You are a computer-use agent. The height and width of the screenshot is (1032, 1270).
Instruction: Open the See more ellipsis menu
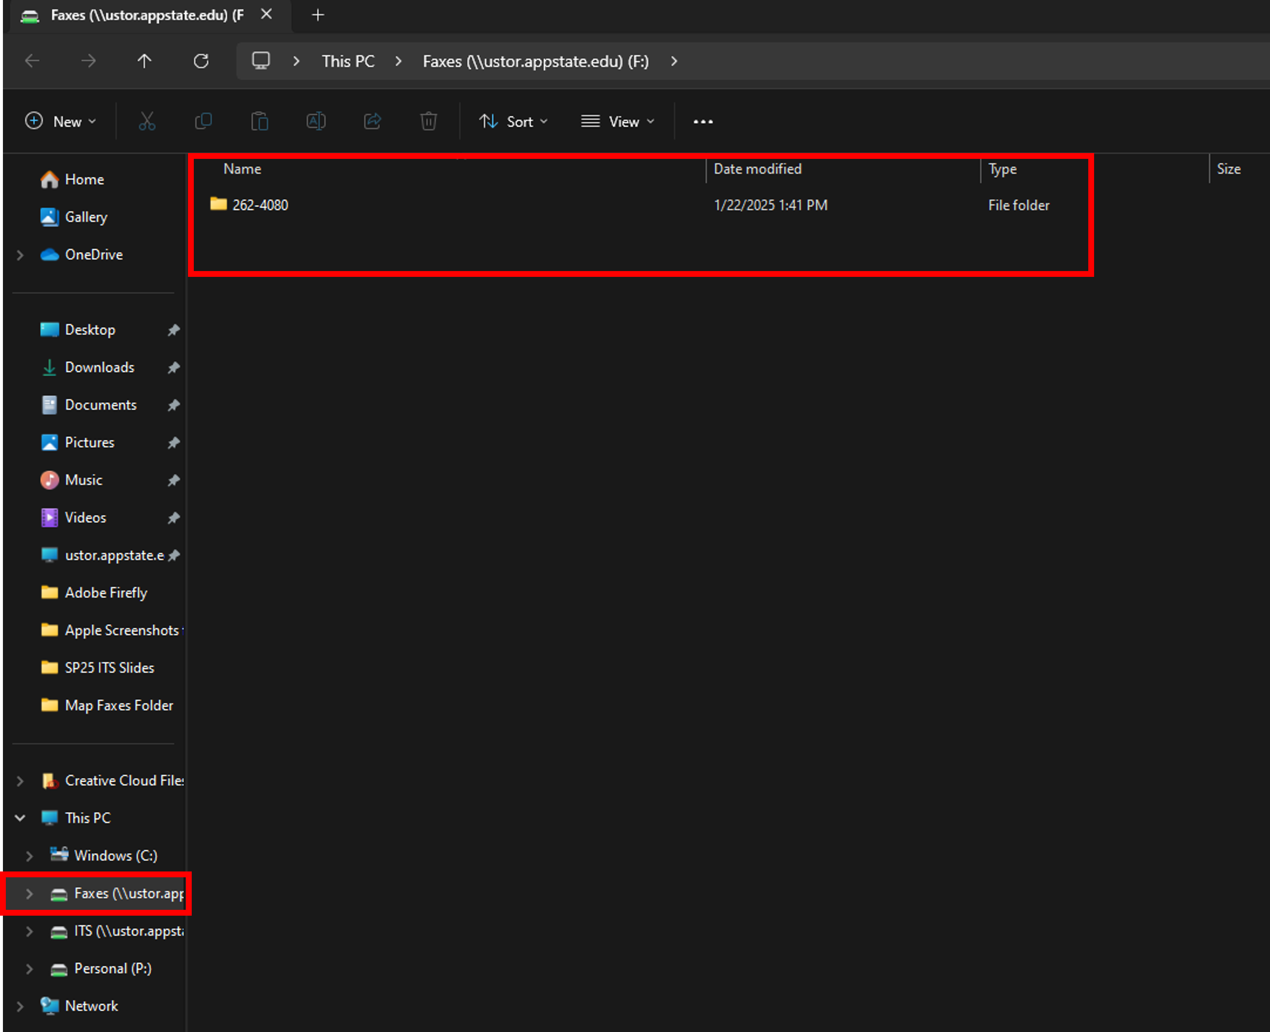click(703, 121)
